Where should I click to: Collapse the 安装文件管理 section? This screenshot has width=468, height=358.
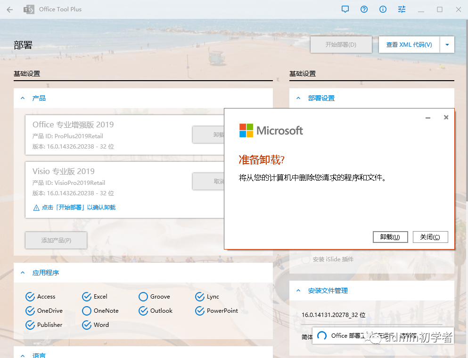click(x=298, y=291)
